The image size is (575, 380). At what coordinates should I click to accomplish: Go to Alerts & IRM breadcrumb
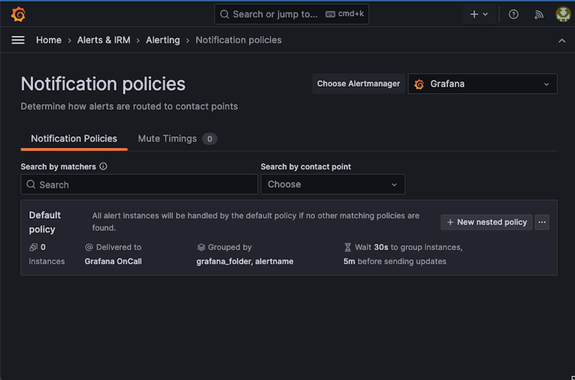tap(104, 40)
